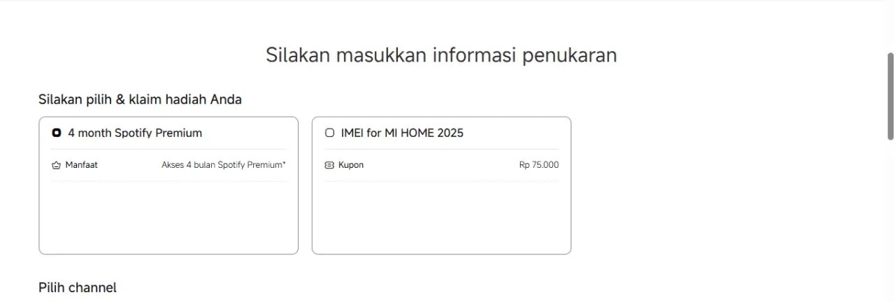Click the 'Pilih channel' section label
This screenshot has height=302, width=895.
tap(78, 287)
